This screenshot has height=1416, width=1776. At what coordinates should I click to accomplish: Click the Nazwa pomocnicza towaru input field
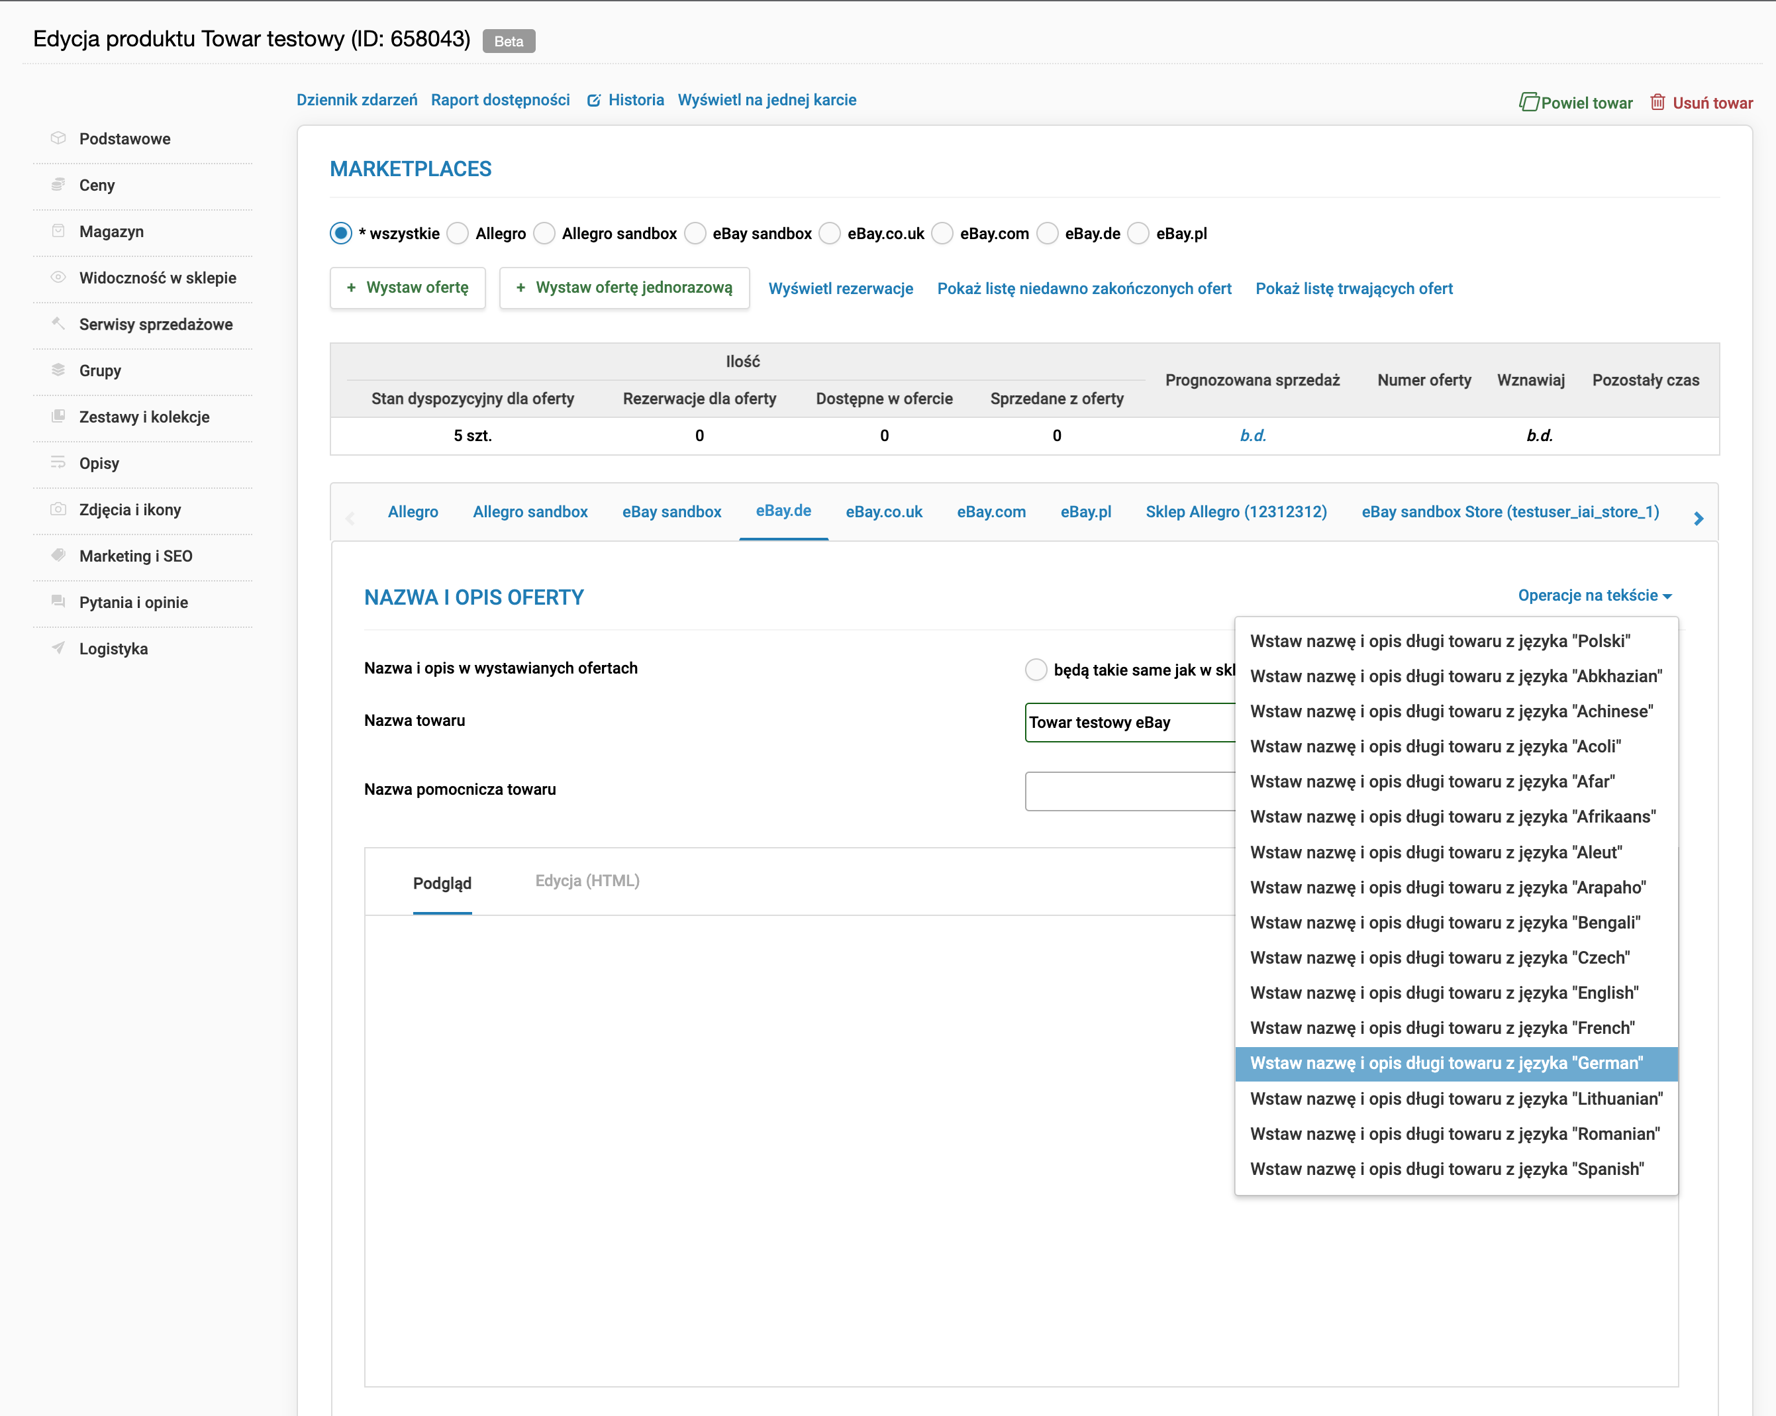1130,791
